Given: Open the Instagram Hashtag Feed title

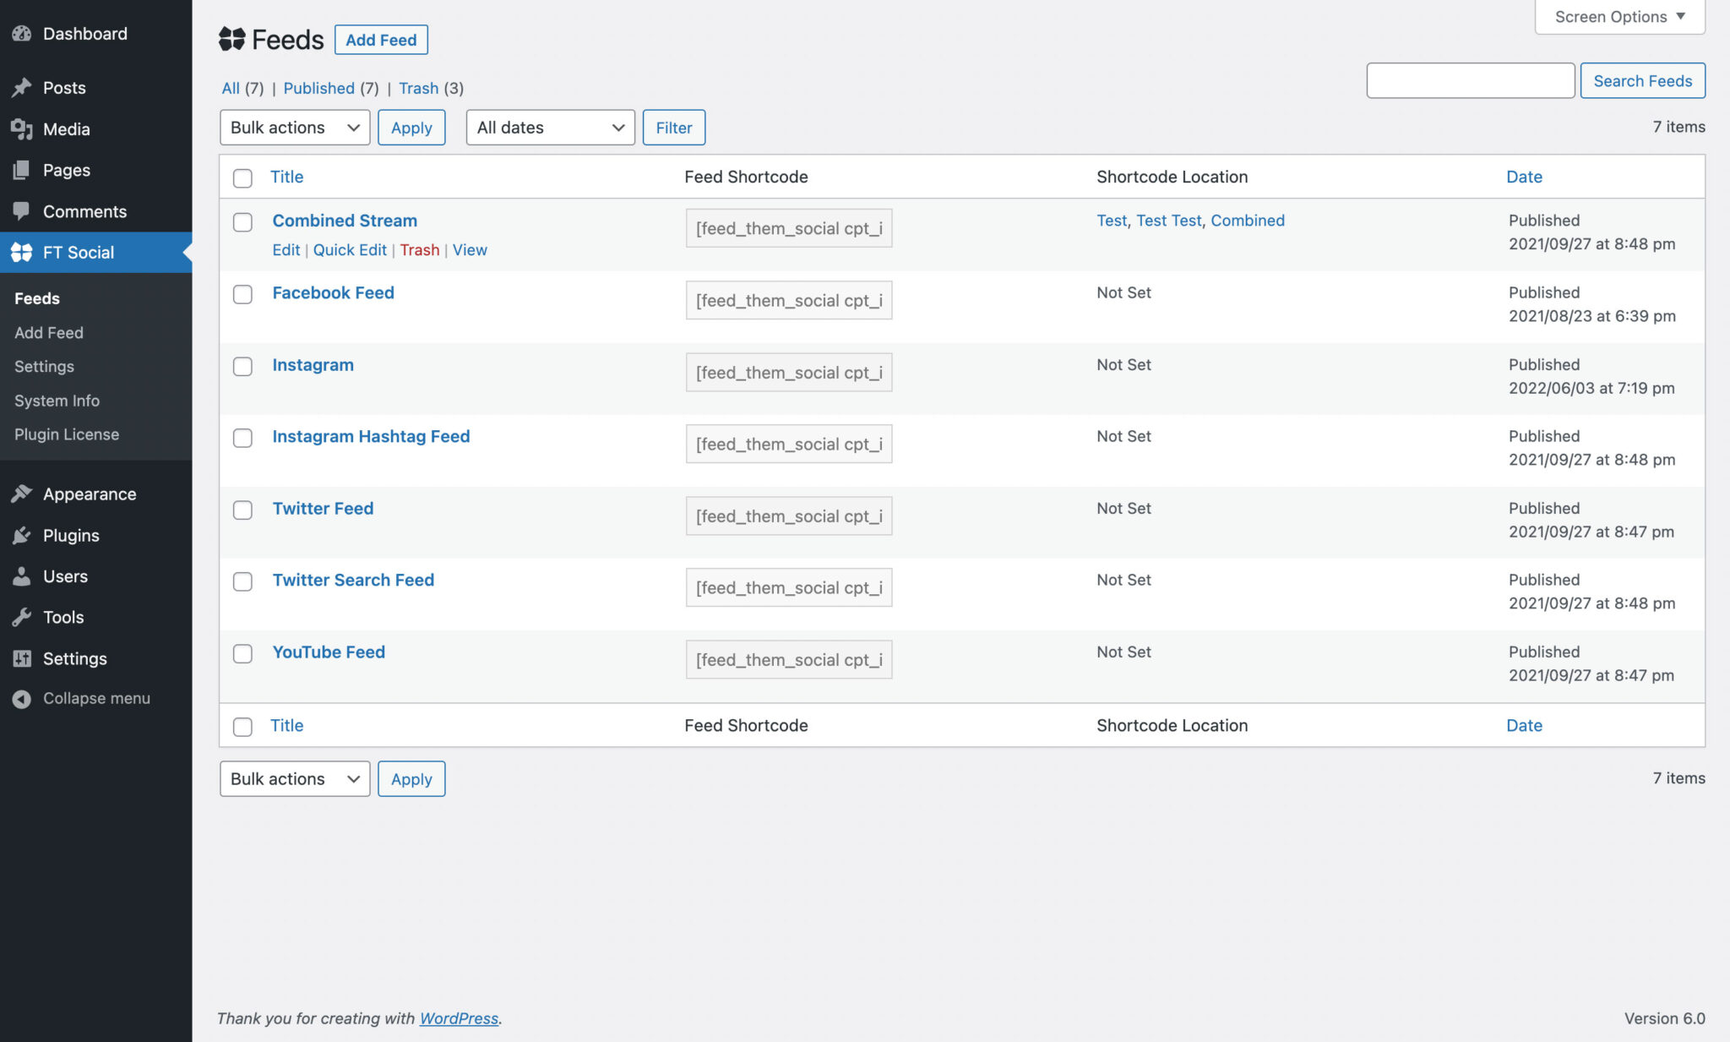Looking at the screenshot, I should pyautogui.click(x=371, y=436).
